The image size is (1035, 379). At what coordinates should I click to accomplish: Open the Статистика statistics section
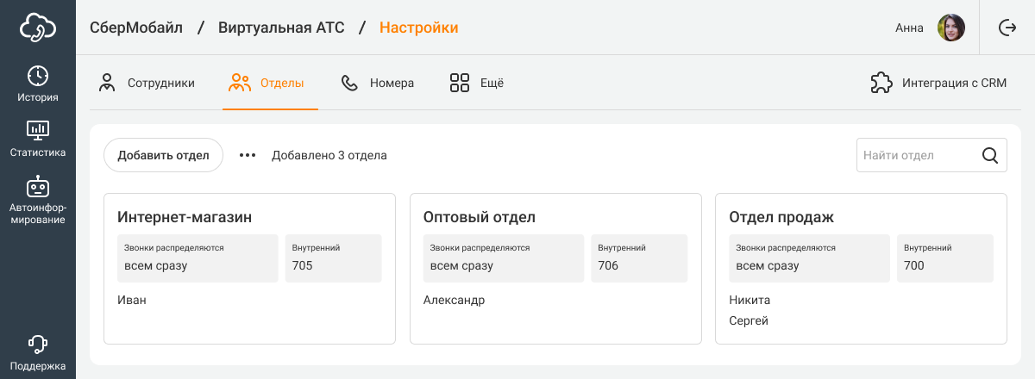coord(38,139)
